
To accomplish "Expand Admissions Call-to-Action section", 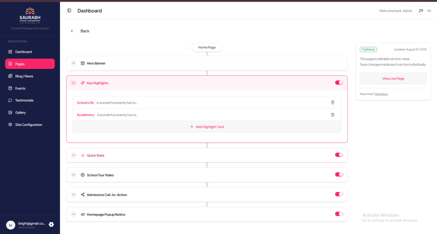I will (x=74, y=195).
